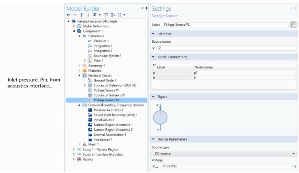Viewport: 299px width, 173px height.
Task: Click the forward arrow in Model Builder toolbar
Action: click(x=75, y=15)
